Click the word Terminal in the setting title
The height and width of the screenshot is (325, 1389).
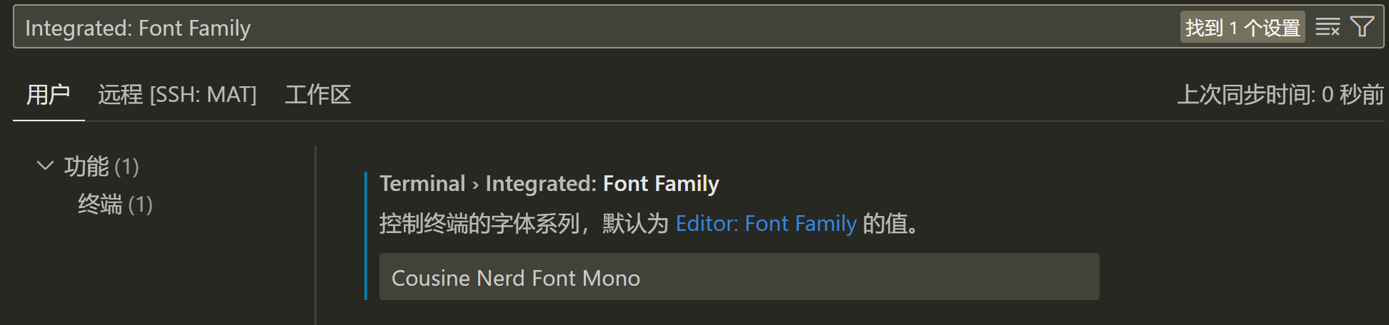pos(422,184)
